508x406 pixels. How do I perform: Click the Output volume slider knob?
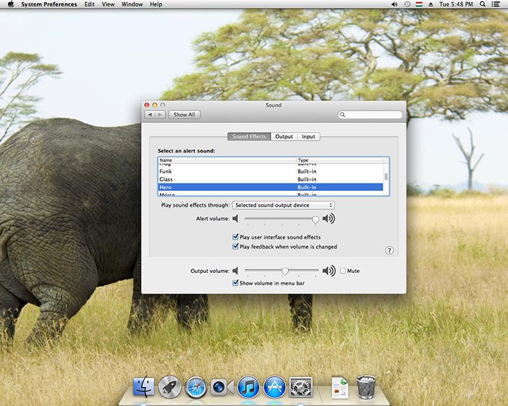tap(284, 272)
